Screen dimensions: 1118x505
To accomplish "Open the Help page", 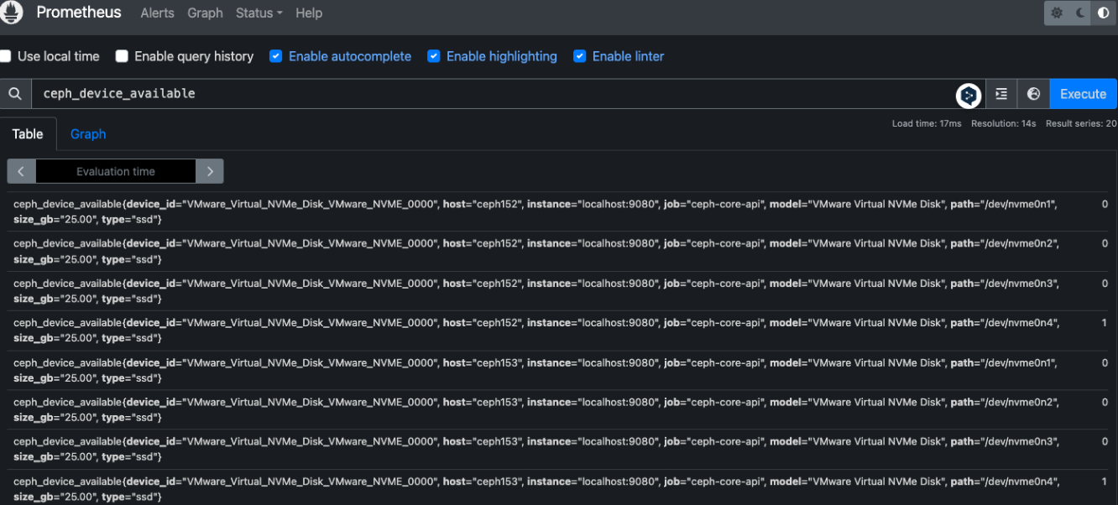I will (309, 13).
